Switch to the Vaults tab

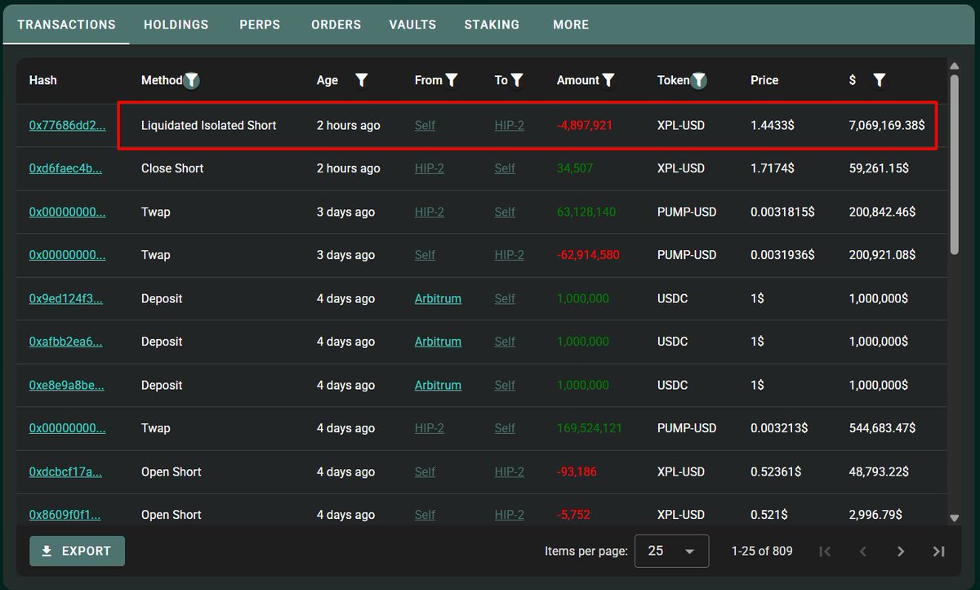point(412,25)
